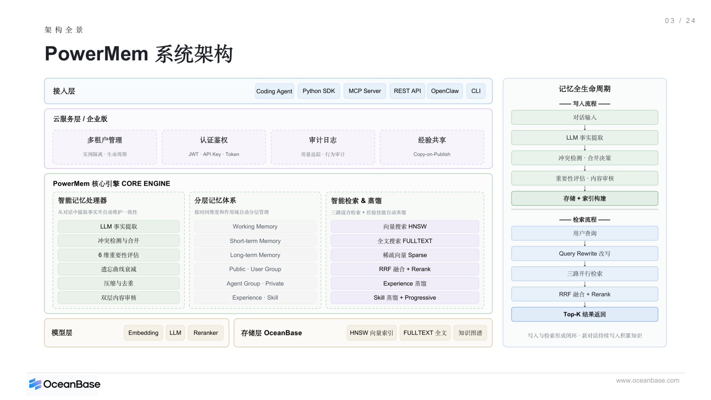
Task: Select the 双层内容审核 item
Action: click(x=119, y=298)
